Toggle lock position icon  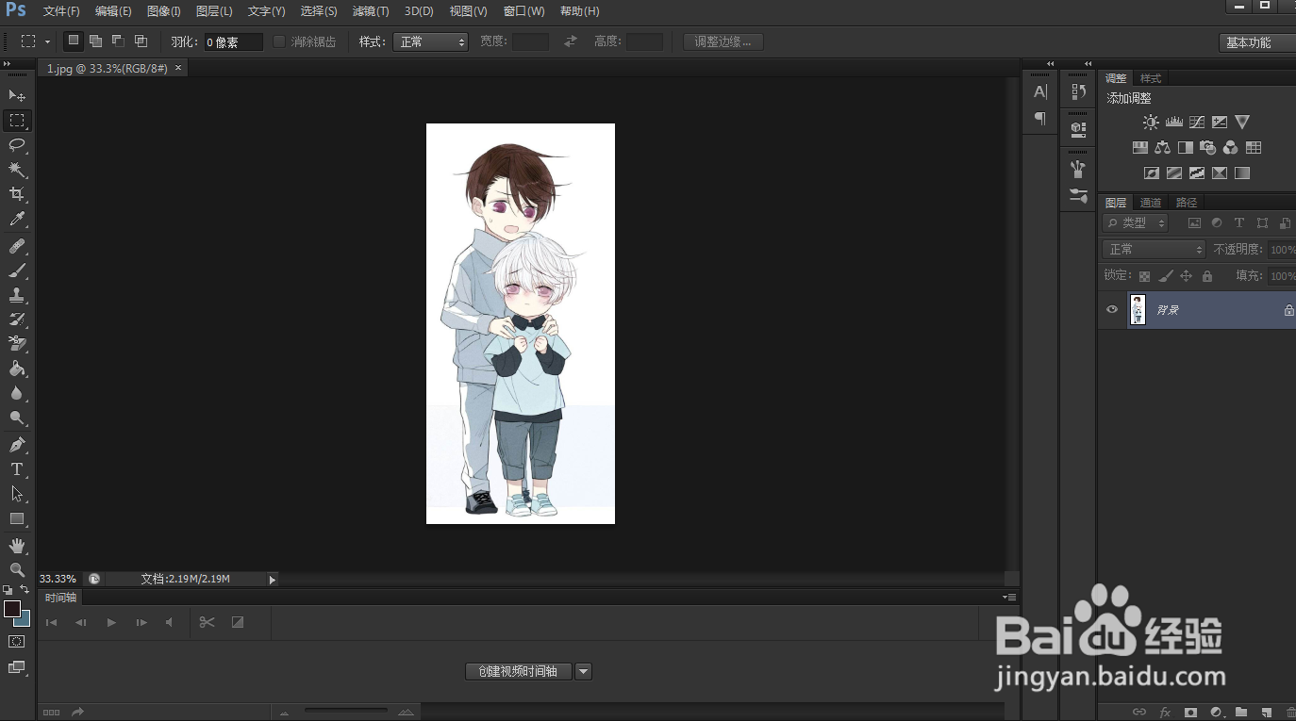(x=1186, y=276)
